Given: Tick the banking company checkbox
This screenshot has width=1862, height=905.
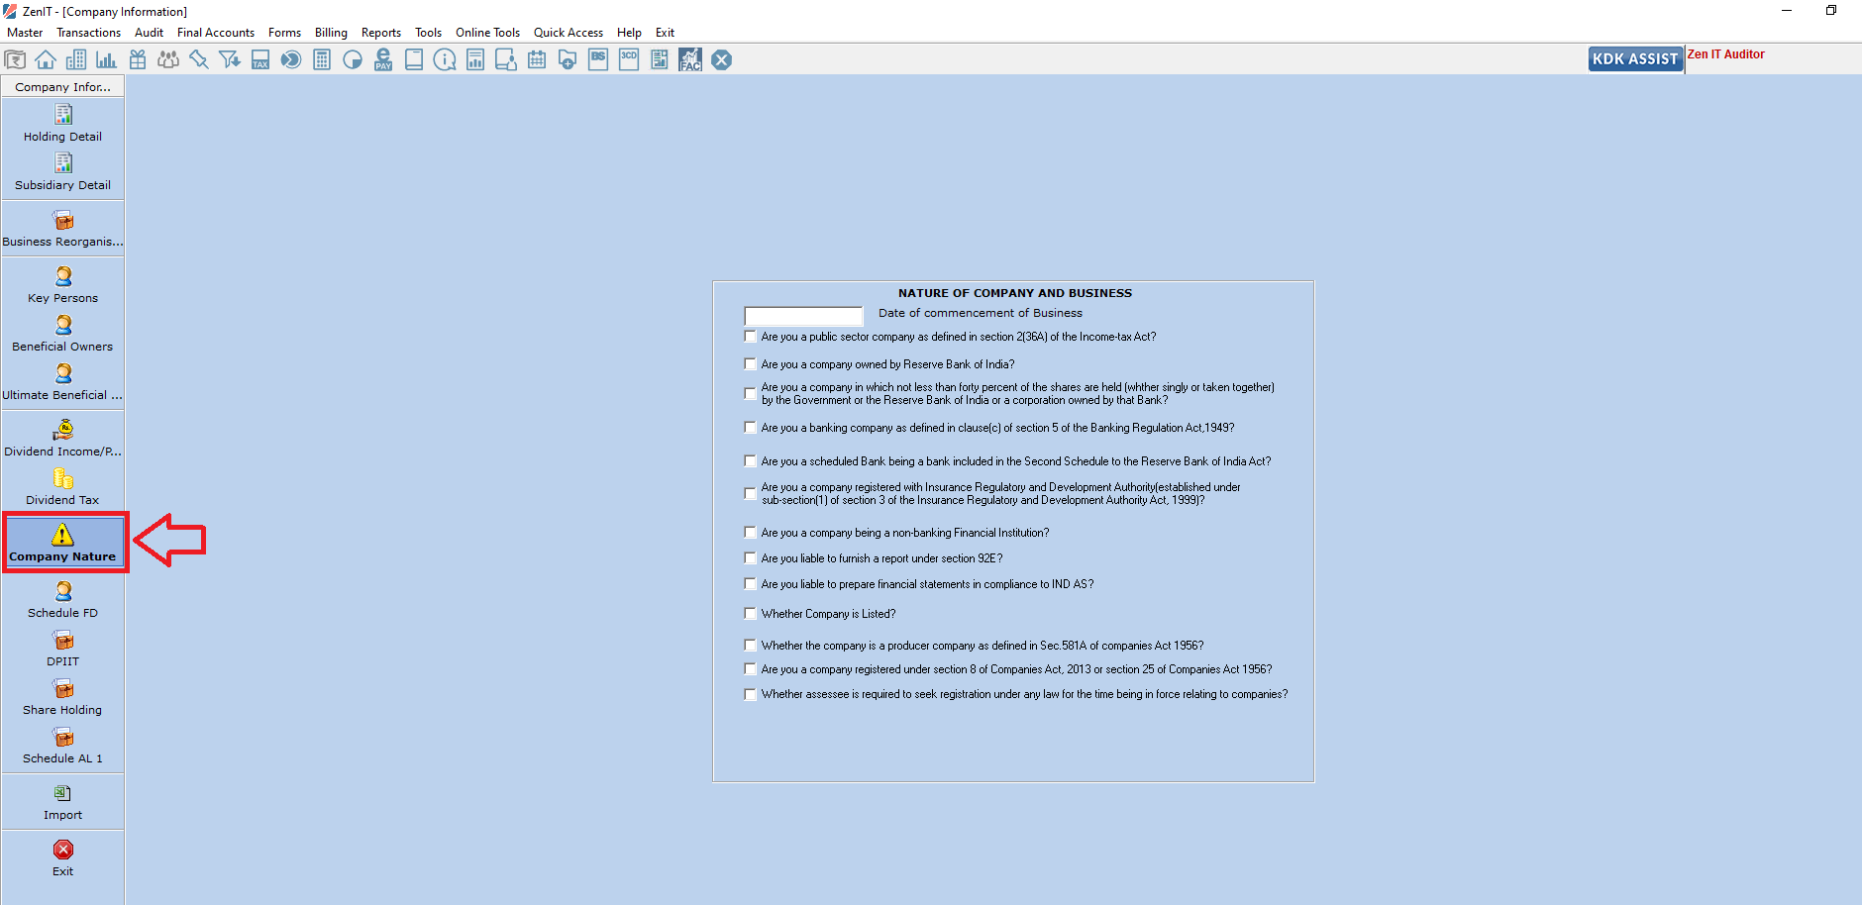Looking at the screenshot, I should pyautogui.click(x=751, y=428).
